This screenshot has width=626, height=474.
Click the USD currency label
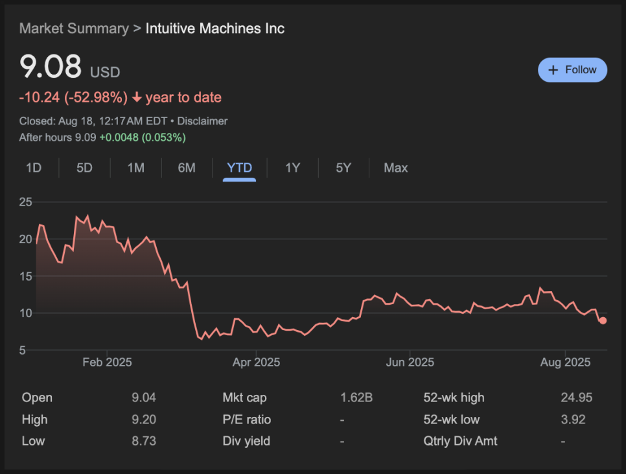105,72
